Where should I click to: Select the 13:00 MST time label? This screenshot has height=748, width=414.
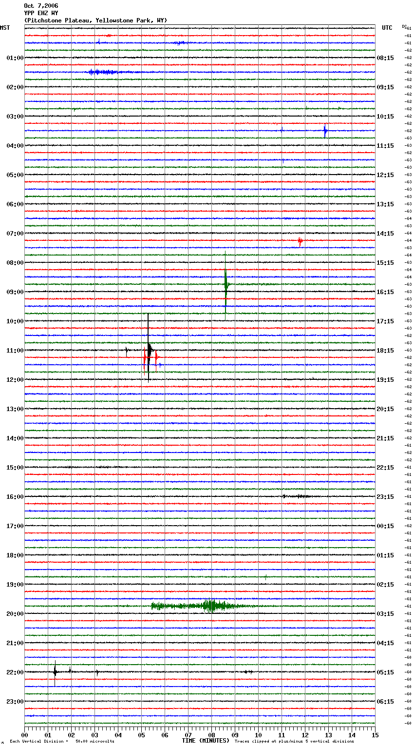point(15,409)
